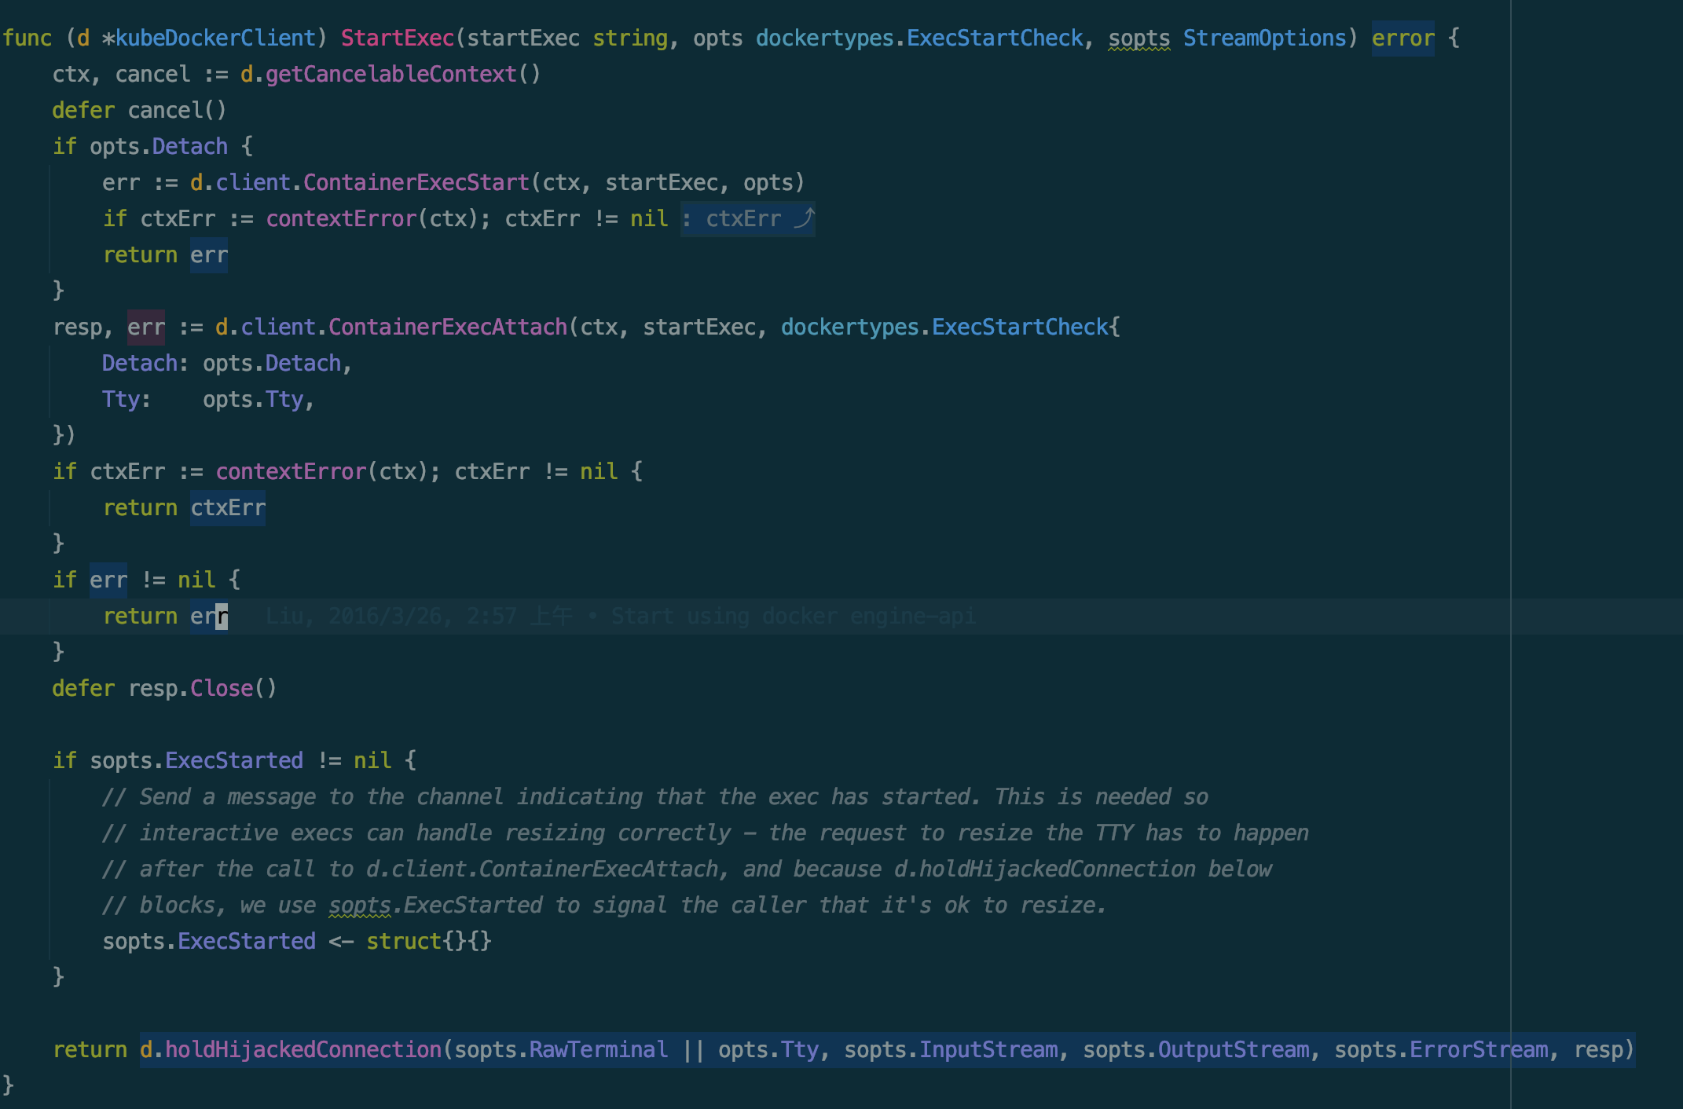The width and height of the screenshot is (1683, 1109).
Task: Click the highlighted error return type
Action: (x=1402, y=38)
